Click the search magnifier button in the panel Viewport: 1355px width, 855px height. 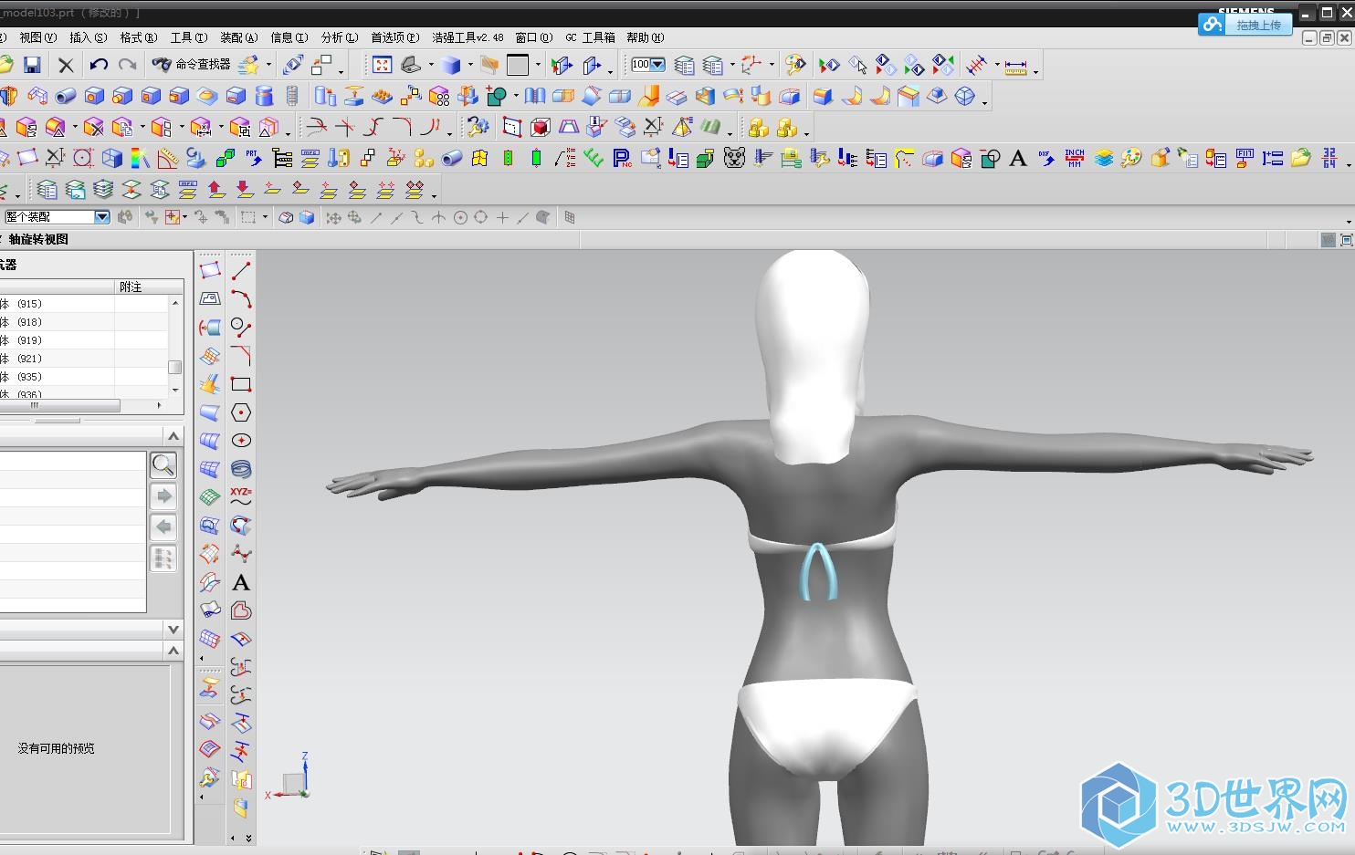(x=163, y=465)
